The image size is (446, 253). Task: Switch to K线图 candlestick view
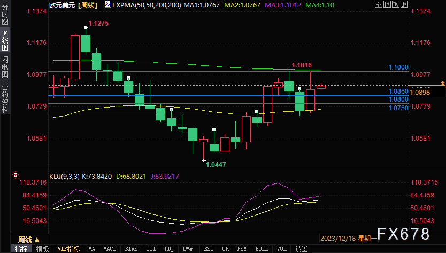click(5, 40)
